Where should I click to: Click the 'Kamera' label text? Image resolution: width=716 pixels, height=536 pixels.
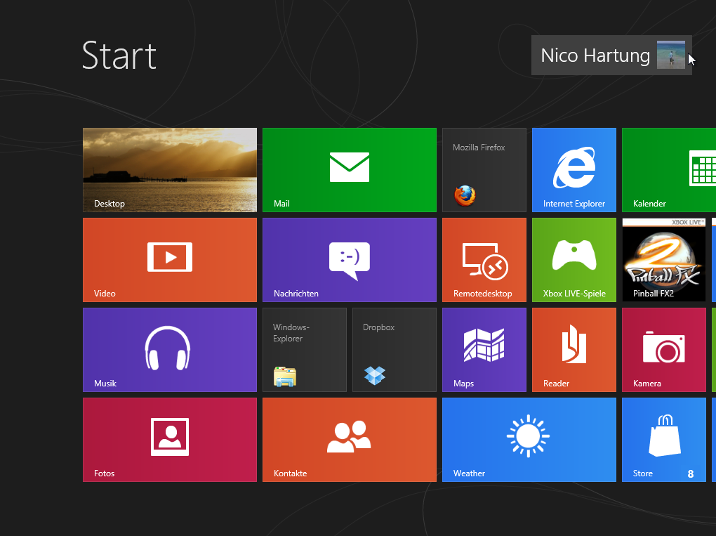[647, 384]
